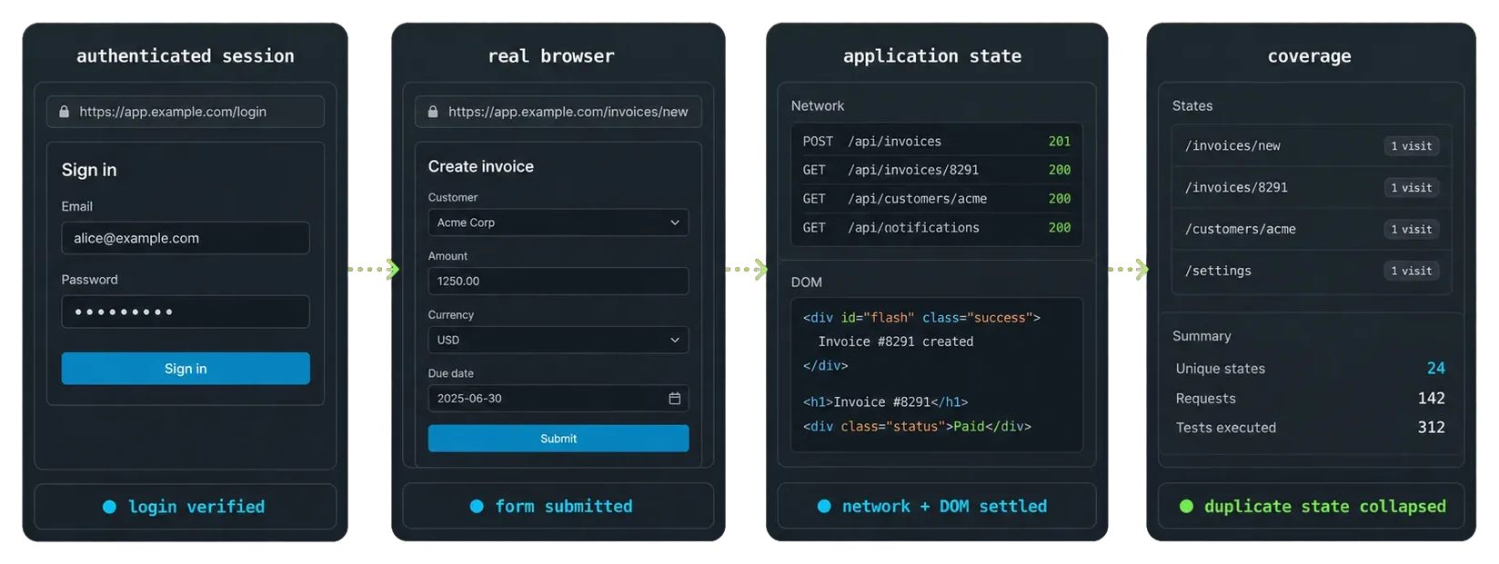Click the 'login verified' status text
The image size is (1499, 564).
tap(196, 507)
